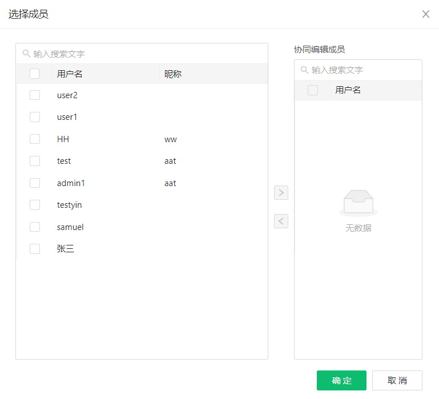This screenshot has height=399, width=439.
Task: Click search magnifier icon in left list
Action: [26, 54]
